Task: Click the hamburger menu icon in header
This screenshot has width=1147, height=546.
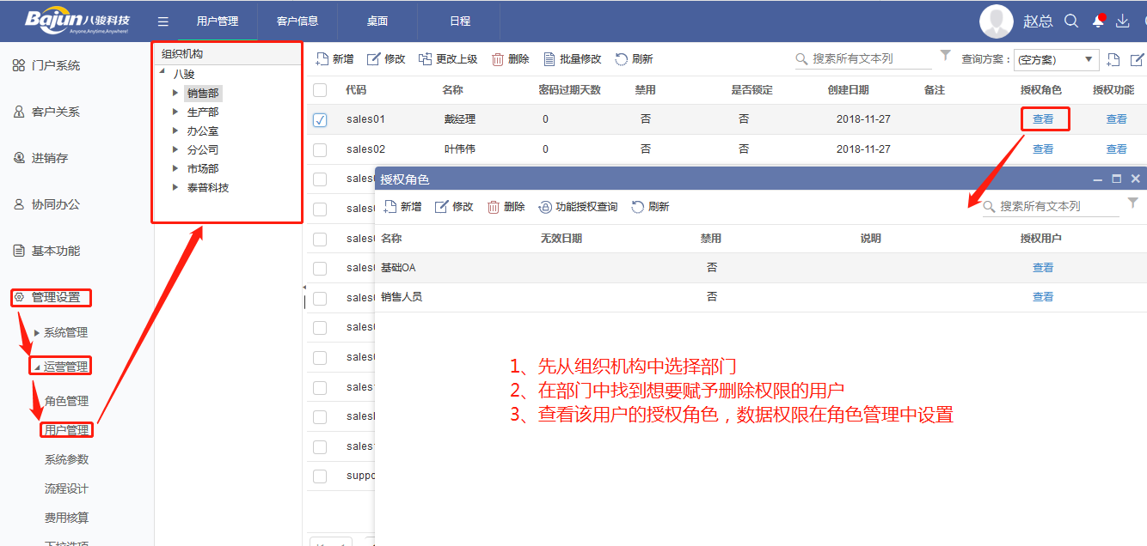Action: pyautogui.click(x=163, y=21)
